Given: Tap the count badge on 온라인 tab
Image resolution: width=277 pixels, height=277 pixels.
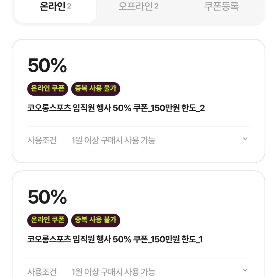Looking at the screenshot, I should point(69,6).
